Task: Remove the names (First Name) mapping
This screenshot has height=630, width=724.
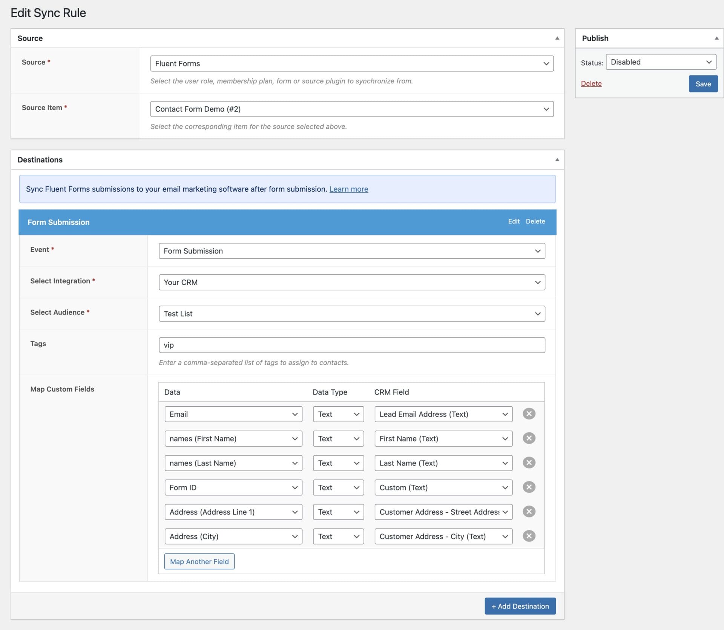Action: [529, 438]
